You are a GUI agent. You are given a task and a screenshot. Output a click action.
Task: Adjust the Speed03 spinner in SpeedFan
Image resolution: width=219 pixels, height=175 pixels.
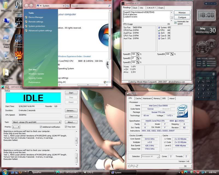pyautogui.click(x=138, y=62)
